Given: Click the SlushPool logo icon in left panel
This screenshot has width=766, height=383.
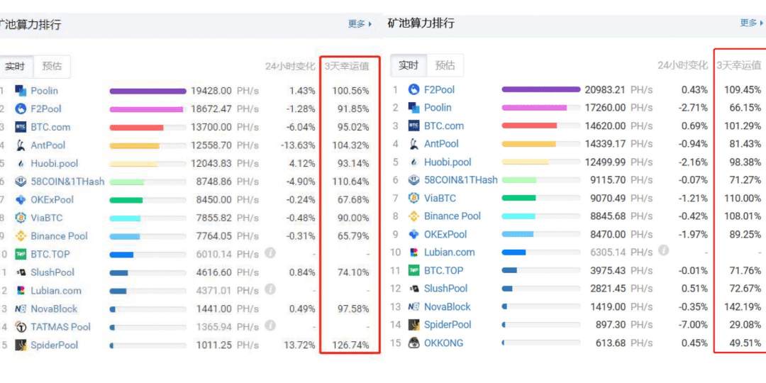Looking at the screenshot, I should tap(21, 272).
